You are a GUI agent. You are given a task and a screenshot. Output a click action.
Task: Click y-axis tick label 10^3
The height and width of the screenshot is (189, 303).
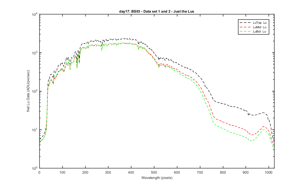(35, 52)
